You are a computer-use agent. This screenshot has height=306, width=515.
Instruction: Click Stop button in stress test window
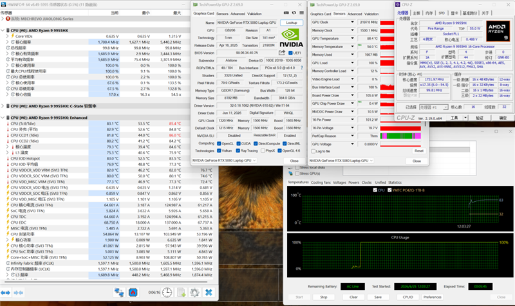point(324,297)
